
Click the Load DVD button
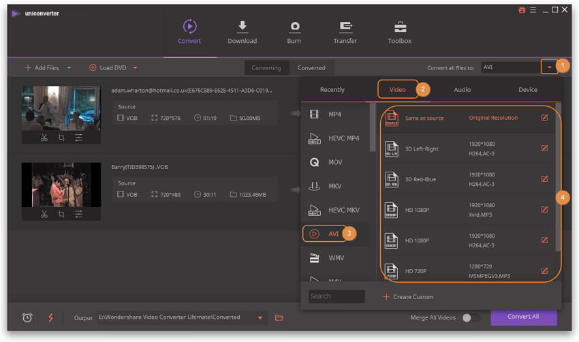click(108, 68)
